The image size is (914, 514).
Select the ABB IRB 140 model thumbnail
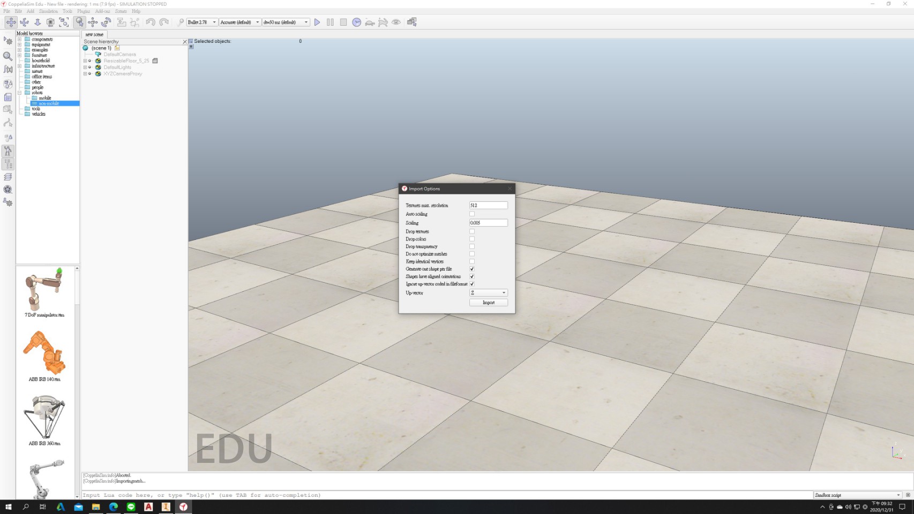pos(44,352)
